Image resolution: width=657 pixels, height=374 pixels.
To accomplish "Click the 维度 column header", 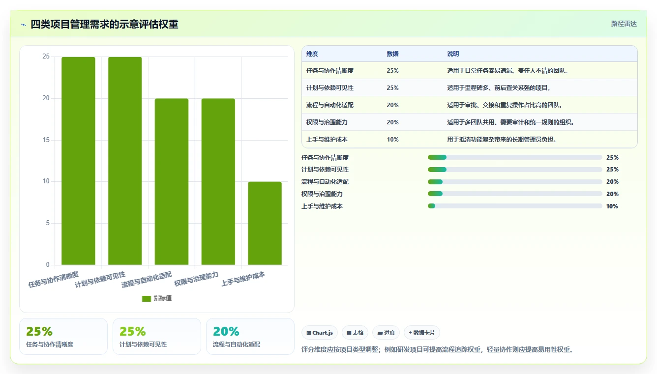I will (x=312, y=54).
